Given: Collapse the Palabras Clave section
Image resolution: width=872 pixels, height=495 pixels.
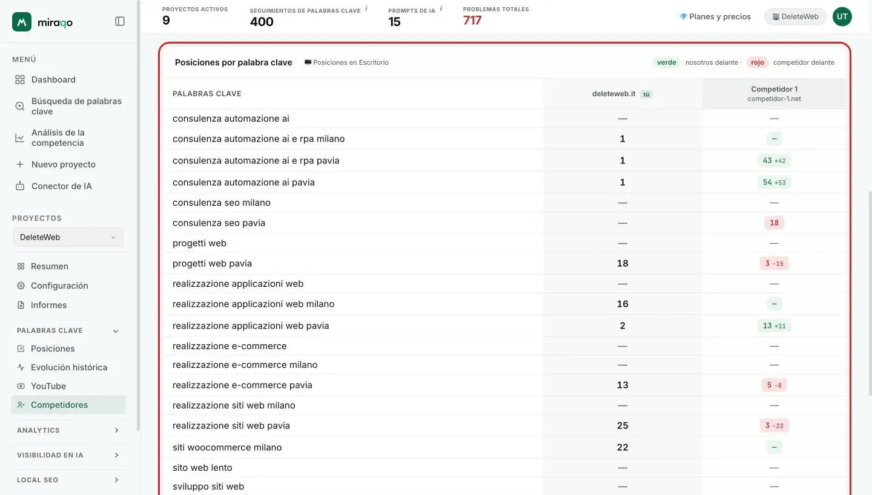Looking at the screenshot, I should 116,331.
